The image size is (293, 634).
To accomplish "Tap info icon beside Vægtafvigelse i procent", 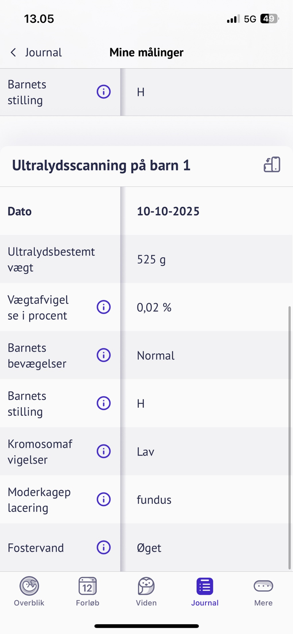I will [x=104, y=307].
